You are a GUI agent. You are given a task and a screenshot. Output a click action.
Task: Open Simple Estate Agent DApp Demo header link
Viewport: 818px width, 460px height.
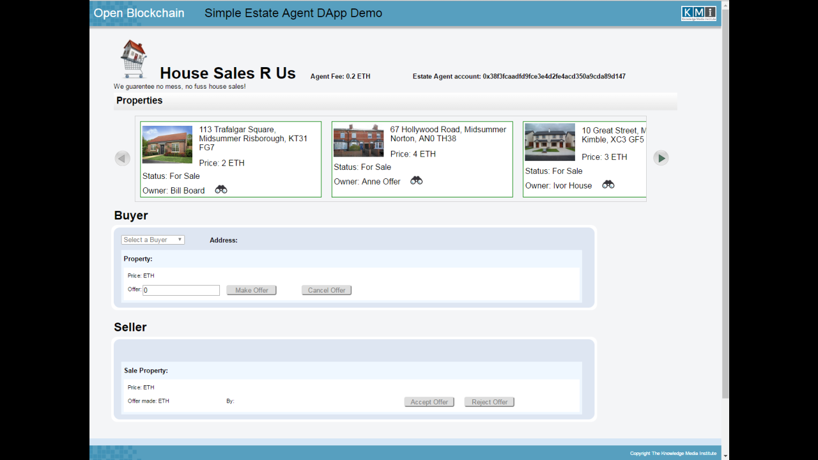click(x=293, y=13)
